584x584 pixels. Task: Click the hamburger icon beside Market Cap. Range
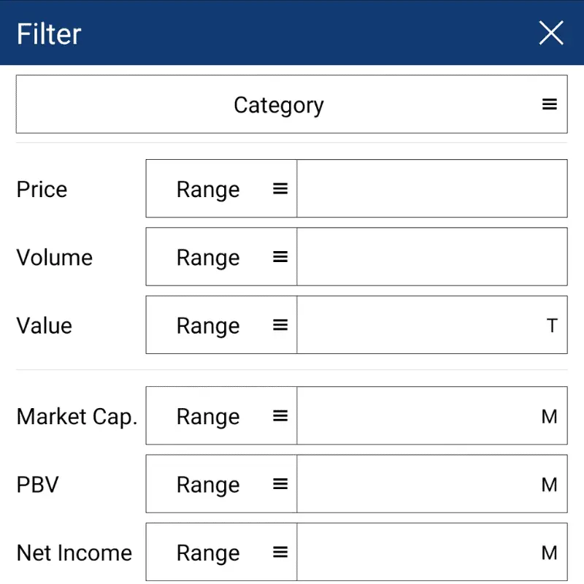pos(280,415)
